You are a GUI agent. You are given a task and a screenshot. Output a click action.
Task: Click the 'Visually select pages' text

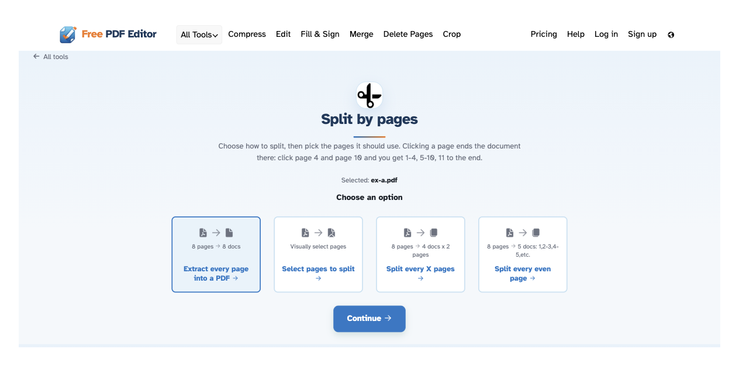tap(318, 247)
